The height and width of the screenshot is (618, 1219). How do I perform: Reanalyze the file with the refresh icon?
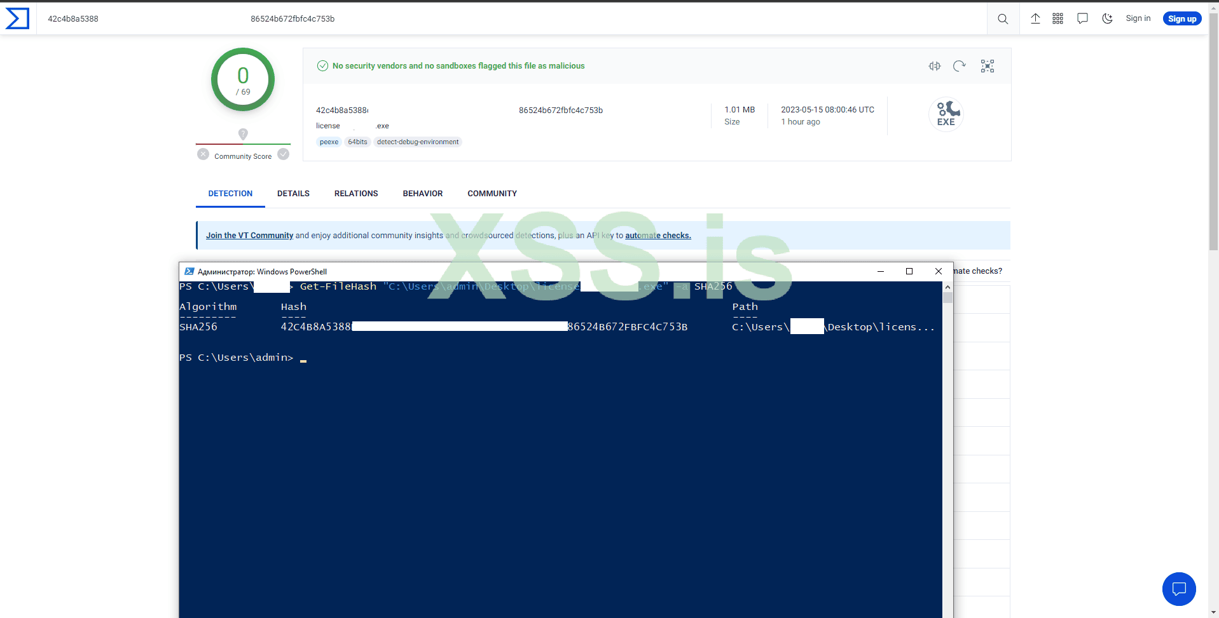(x=960, y=66)
